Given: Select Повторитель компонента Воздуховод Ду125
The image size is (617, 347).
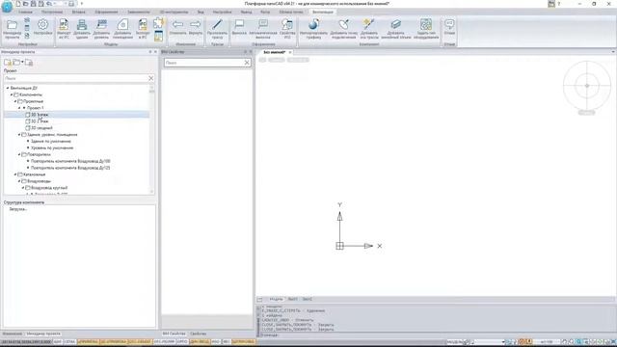Looking at the screenshot, I should [70, 168].
